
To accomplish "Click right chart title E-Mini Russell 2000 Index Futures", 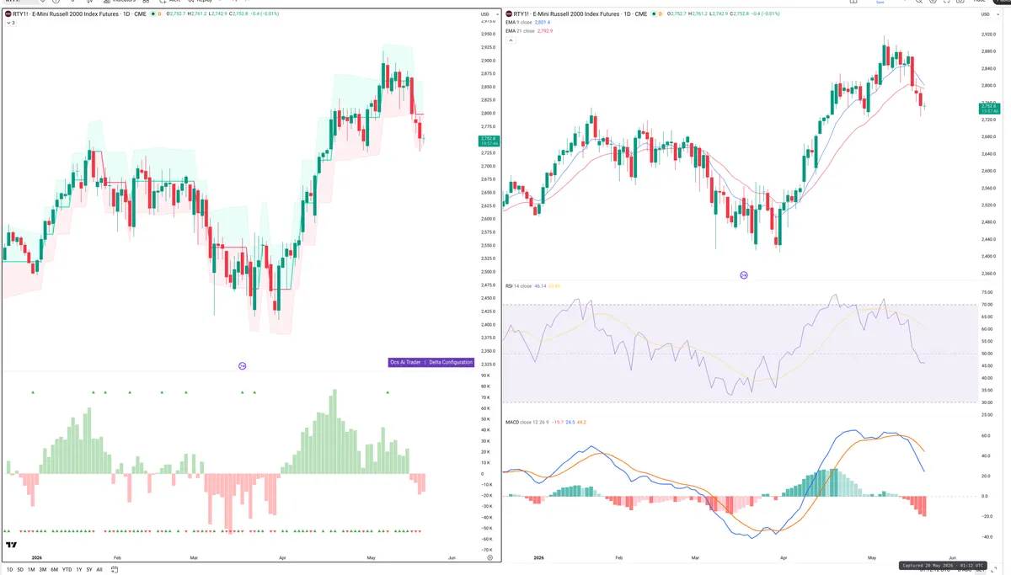I will [x=575, y=14].
